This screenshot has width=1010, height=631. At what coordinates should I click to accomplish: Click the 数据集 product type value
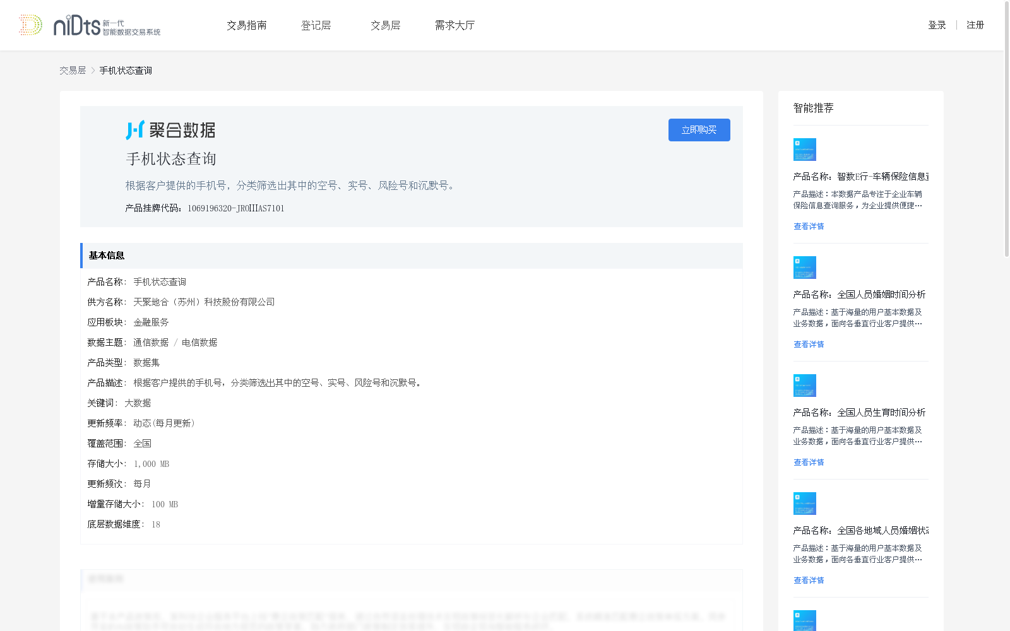[146, 363]
